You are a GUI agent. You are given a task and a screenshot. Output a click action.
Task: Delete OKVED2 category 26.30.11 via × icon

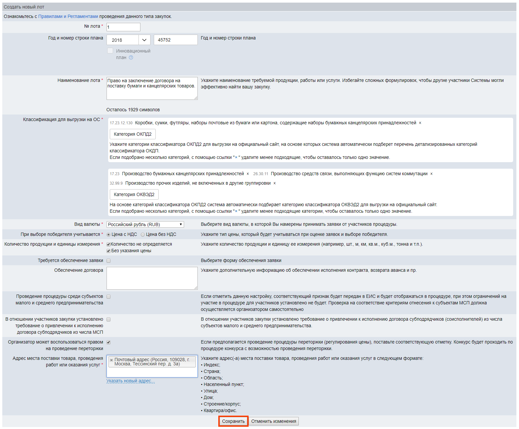(431, 174)
